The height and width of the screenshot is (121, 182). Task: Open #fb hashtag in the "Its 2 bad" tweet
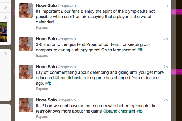[x=139, y=111]
